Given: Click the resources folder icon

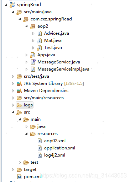Looking at the screenshot, I should [33, 134].
